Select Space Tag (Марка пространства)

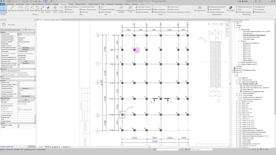[x=159, y=12]
